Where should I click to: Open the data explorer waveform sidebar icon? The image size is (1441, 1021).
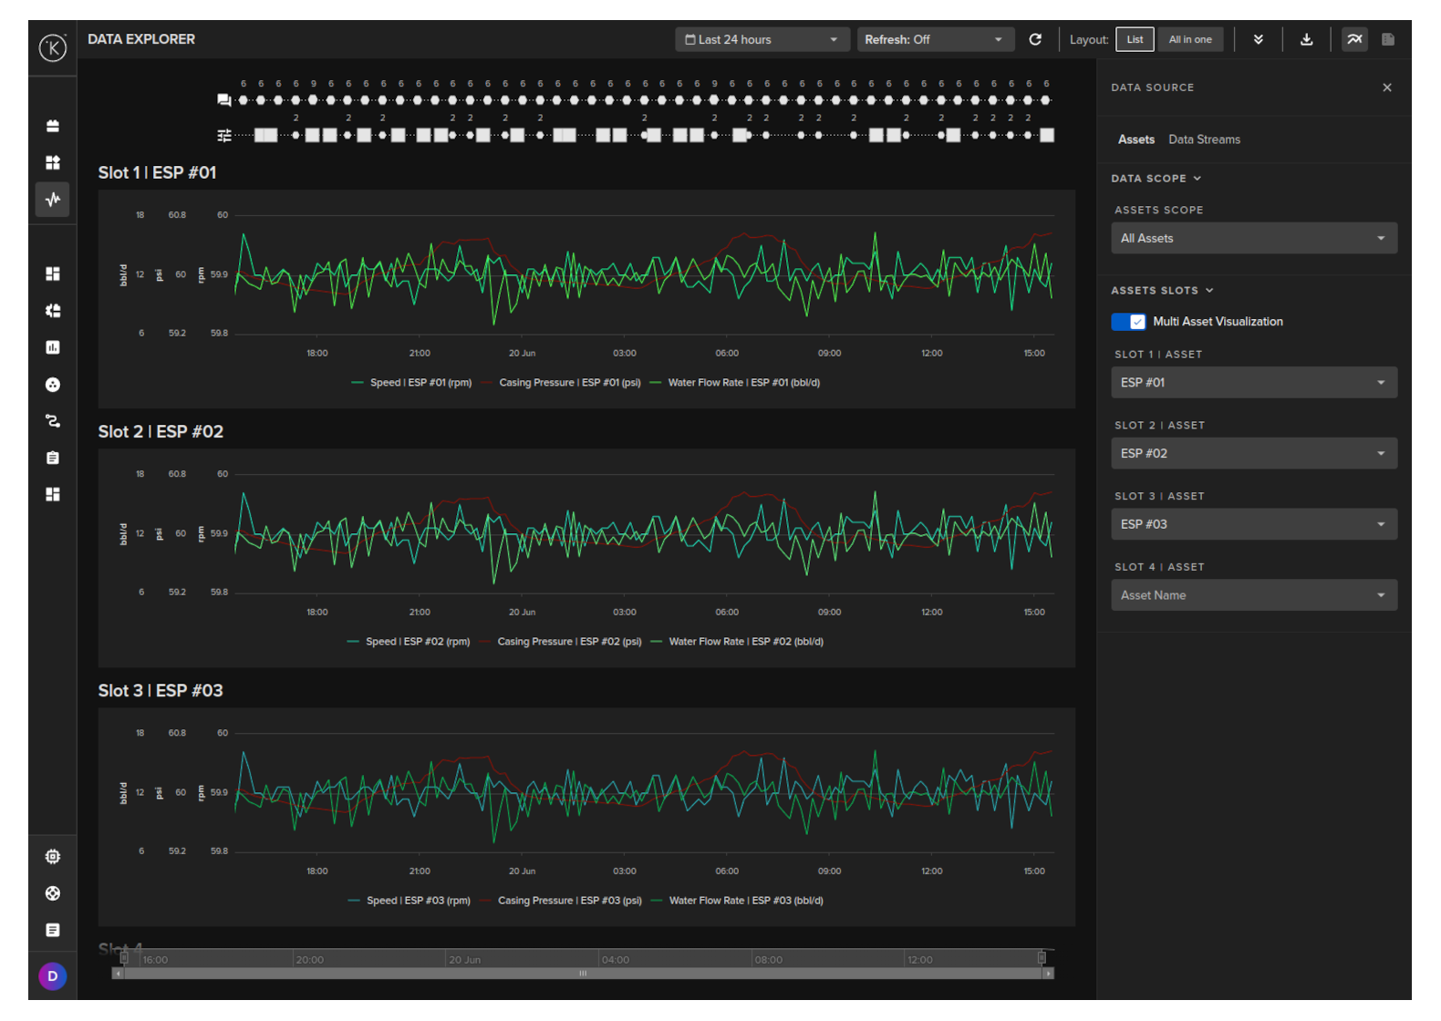[53, 199]
